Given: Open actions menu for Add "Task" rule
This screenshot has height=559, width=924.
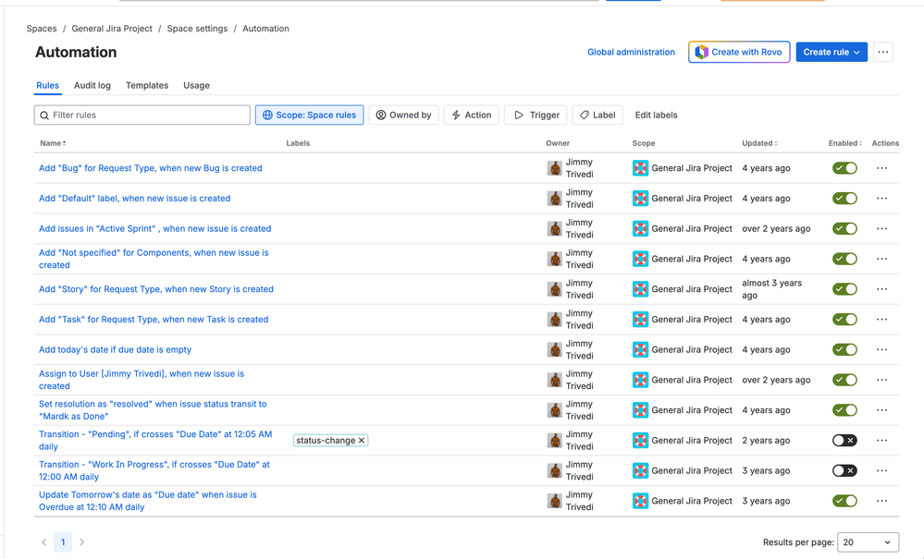Looking at the screenshot, I should point(881,320).
